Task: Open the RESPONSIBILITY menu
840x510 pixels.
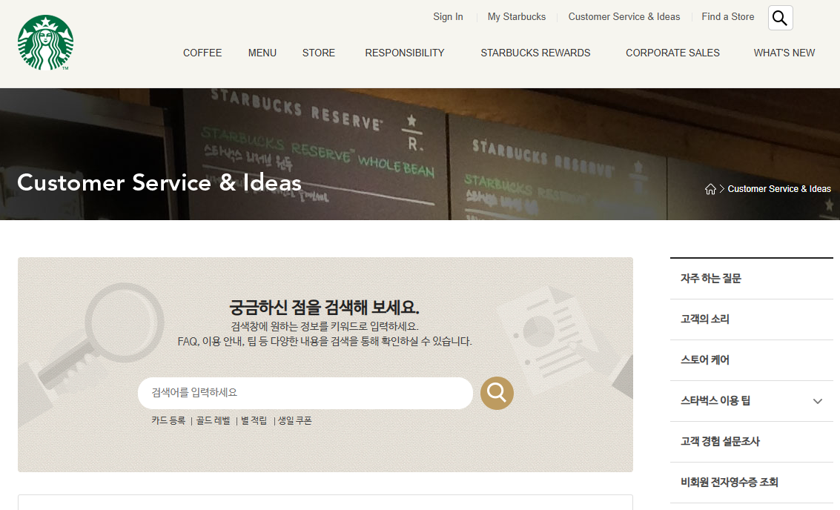Action: [405, 53]
